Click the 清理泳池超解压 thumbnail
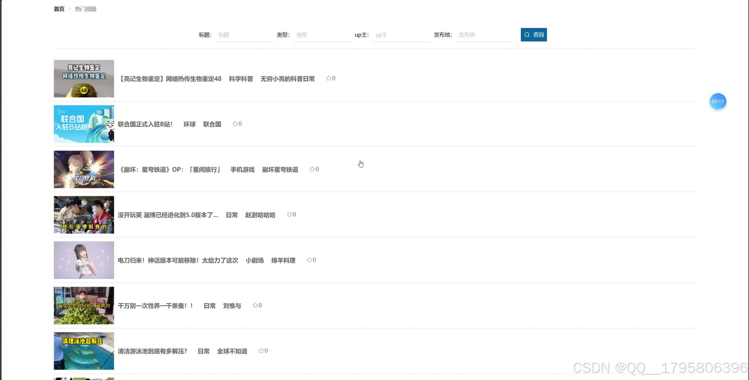This screenshot has width=749, height=380. pyautogui.click(x=84, y=351)
